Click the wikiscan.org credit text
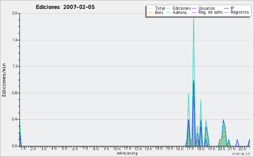Image resolution: width=254 pixels, height=157 pixels. tap(127, 153)
